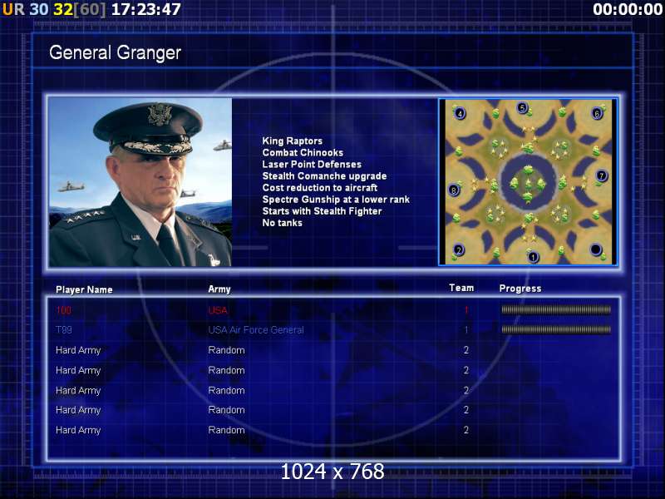The image size is (665, 499).
Task: Select start position 5 on the map
Action: [x=523, y=108]
